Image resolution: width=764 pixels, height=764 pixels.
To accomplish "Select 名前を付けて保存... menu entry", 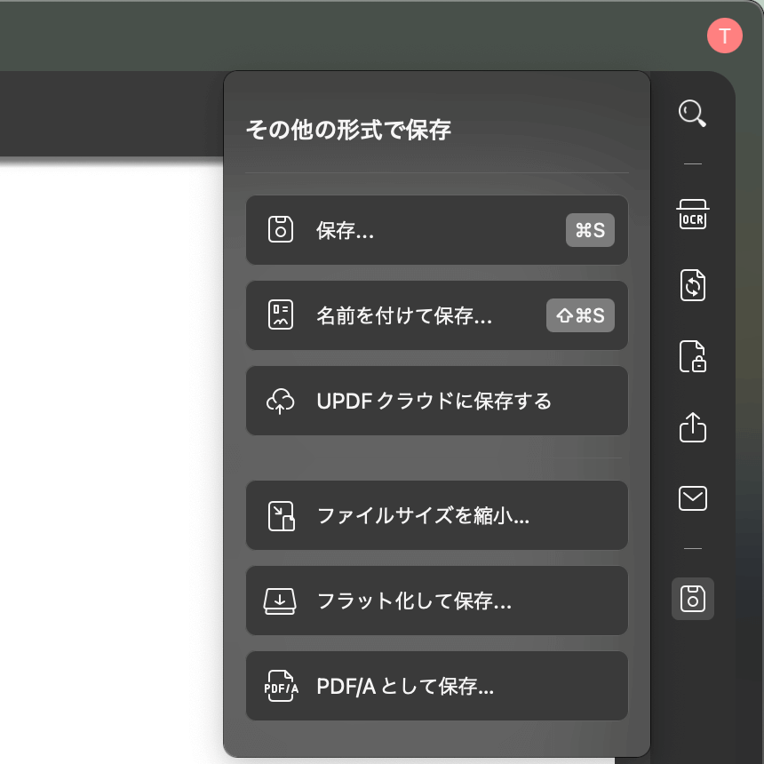I will pyautogui.click(x=436, y=315).
